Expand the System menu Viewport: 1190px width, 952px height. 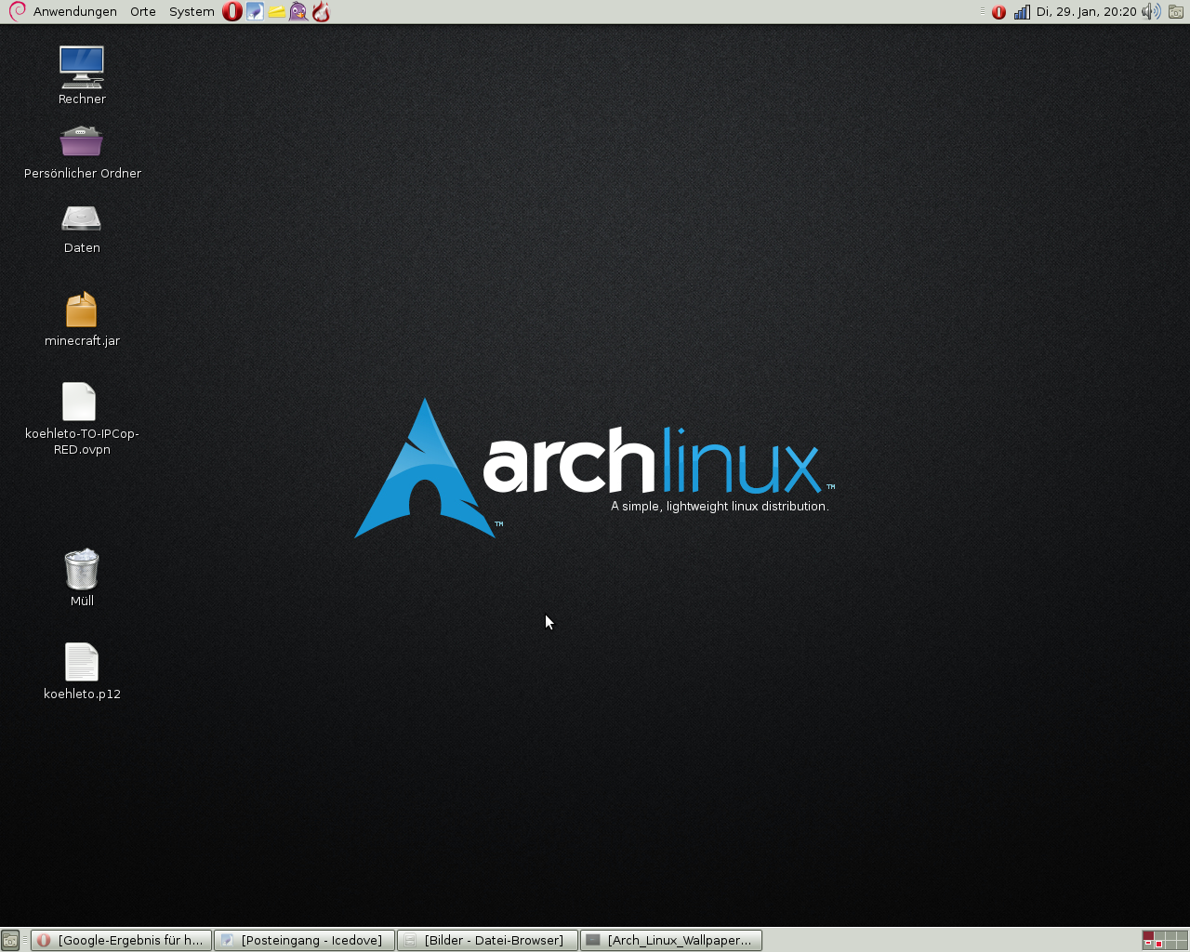point(192,12)
